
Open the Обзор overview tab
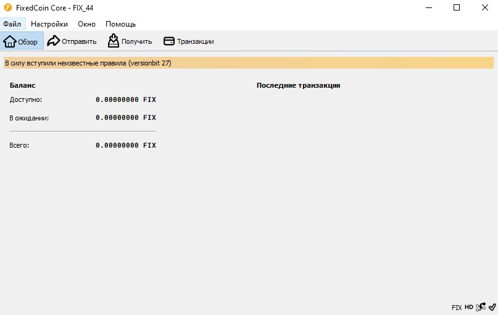22,41
